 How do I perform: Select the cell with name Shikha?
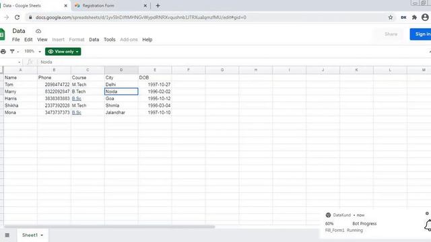click(20, 106)
